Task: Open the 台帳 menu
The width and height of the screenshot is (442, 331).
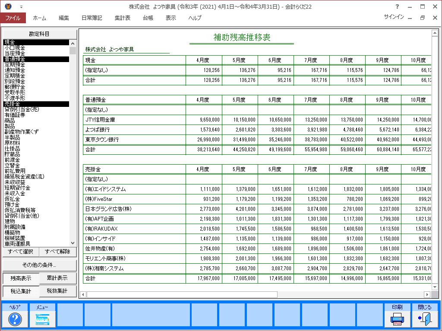Action: [x=148, y=18]
